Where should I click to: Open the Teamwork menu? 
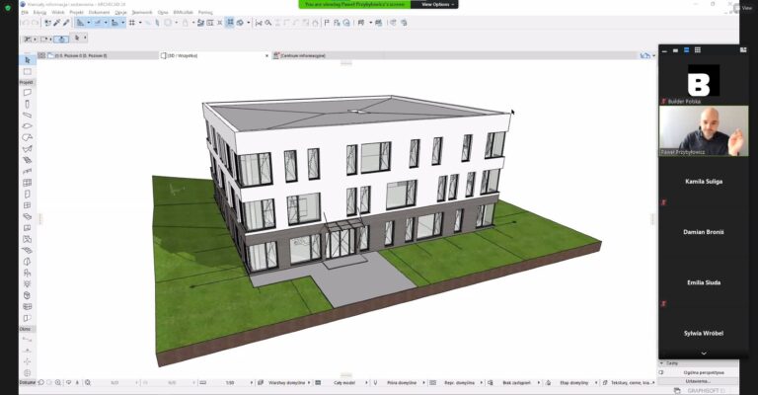tap(142, 12)
